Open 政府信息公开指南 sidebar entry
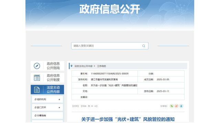Image resolution: width=220 pixels, height=123 pixels. tap(47, 66)
